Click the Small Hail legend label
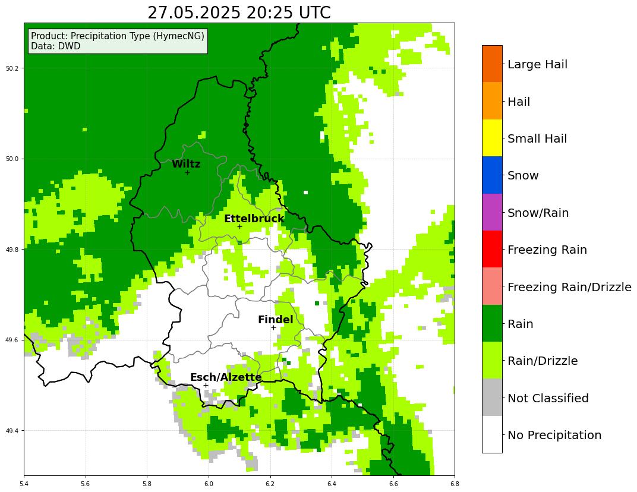637x492 pixels. click(537, 138)
